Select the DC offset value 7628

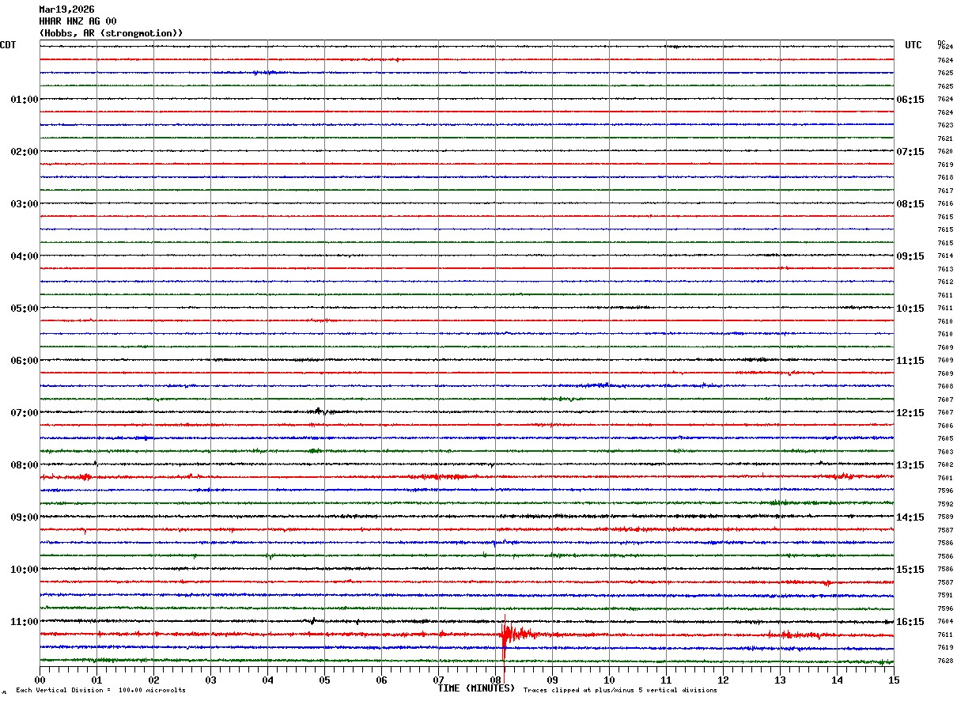[945, 661]
